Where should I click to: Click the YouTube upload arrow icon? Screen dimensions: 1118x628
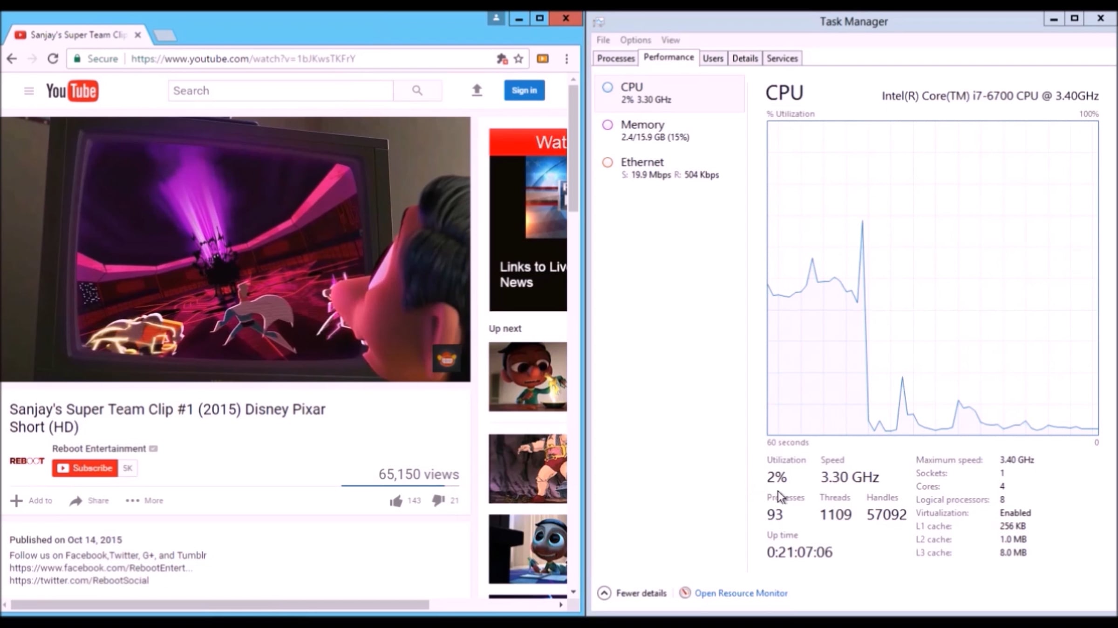[477, 90]
